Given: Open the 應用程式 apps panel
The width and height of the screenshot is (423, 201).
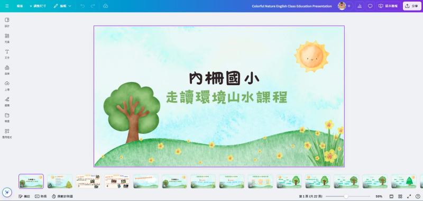Looking at the screenshot, I should [x=7, y=133].
